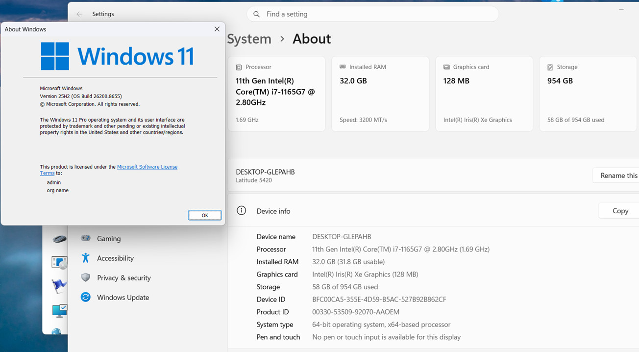Click the Processor chip icon on its card
Image resolution: width=639 pixels, height=352 pixels.
(x=239, y=67)
